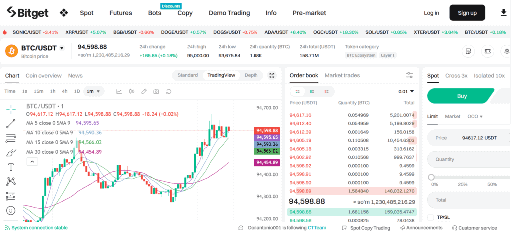
Task: Select the XABCD pattern tool
Action: [x=11, y=181]
